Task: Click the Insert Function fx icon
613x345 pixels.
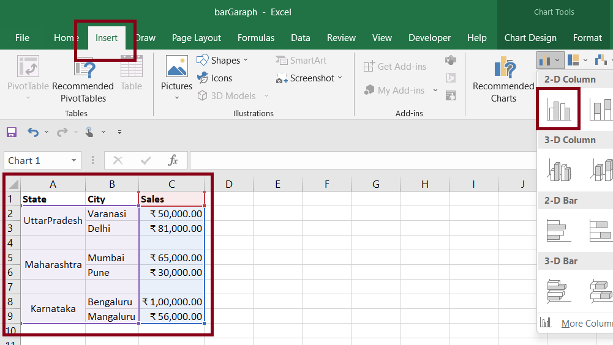Action: [173, 160]
